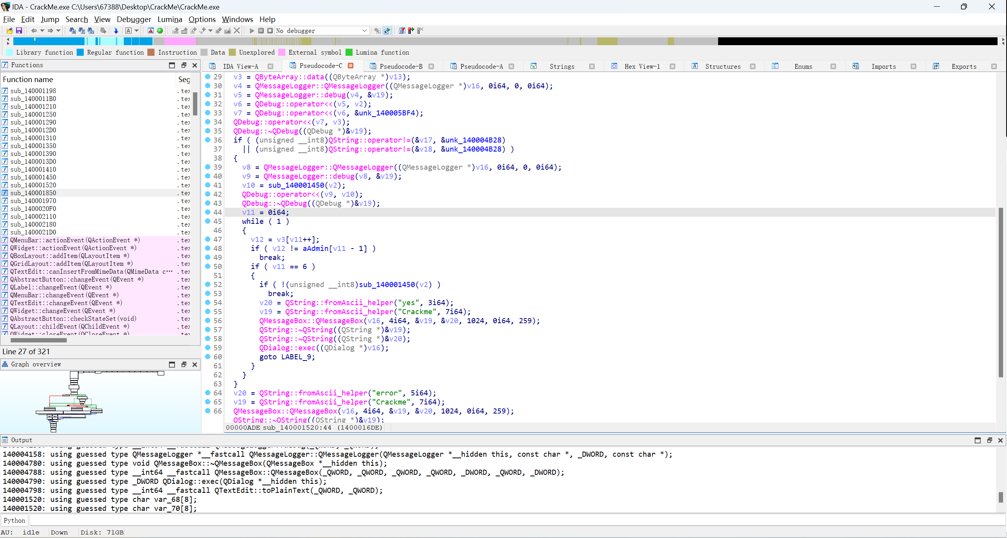Click the red warning triangle icon
1007x538 pixels.
pos(151,31)
